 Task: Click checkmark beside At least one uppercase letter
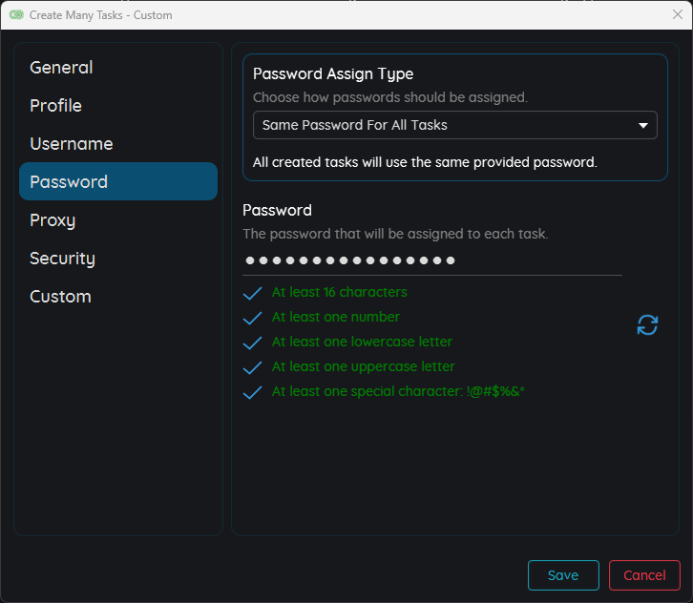tap(253, 367)
